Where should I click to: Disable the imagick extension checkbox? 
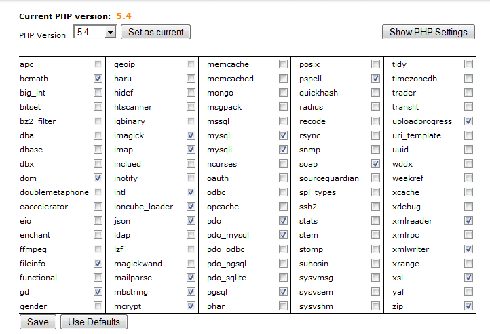[x=191, y=135]
